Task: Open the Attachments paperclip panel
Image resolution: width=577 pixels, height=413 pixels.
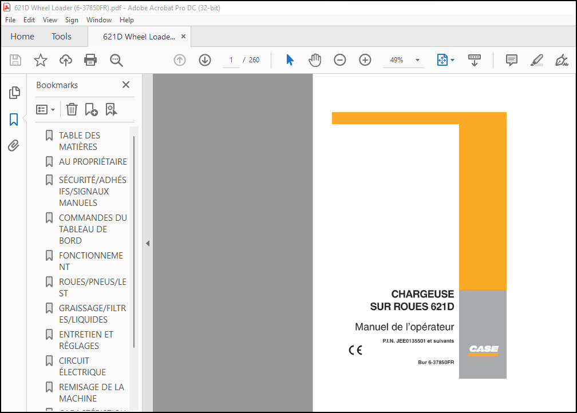Action: [x=14, y=146]
